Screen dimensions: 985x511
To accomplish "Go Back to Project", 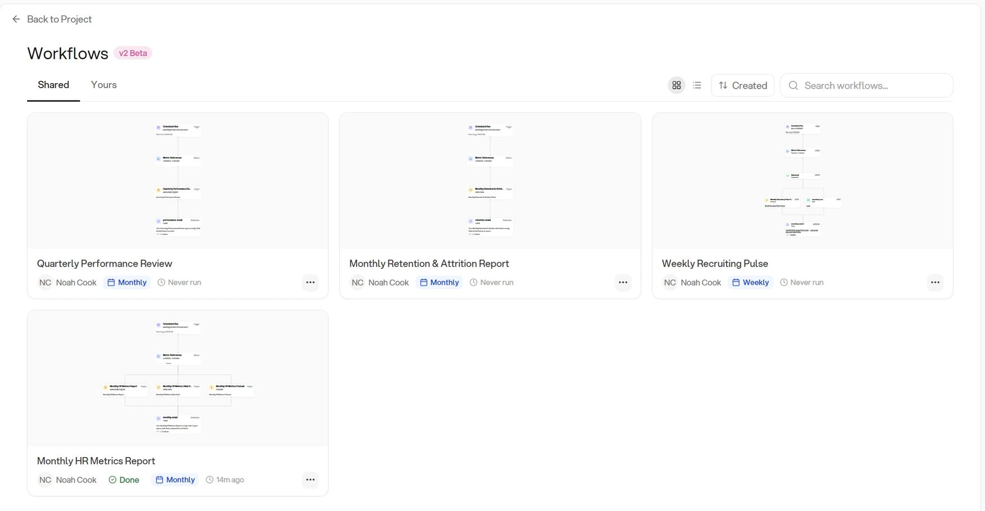I will tap(52, 19).
